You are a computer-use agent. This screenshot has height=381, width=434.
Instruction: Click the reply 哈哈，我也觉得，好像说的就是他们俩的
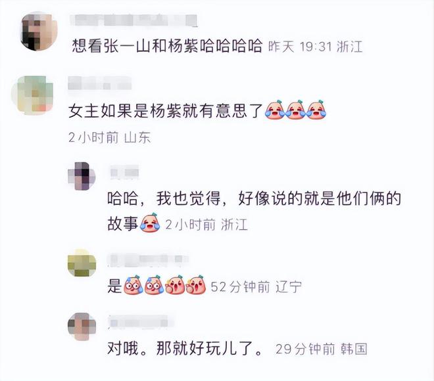[254, 198]
